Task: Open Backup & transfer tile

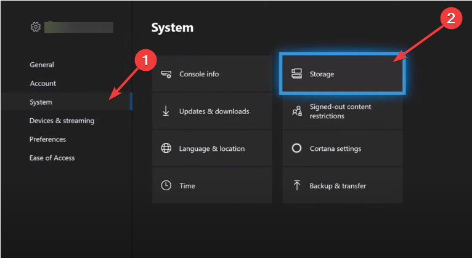Action: [x=342, y=185]
